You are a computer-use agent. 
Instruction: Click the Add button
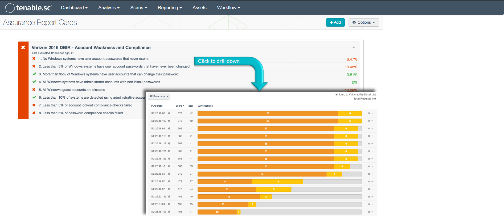335,22
